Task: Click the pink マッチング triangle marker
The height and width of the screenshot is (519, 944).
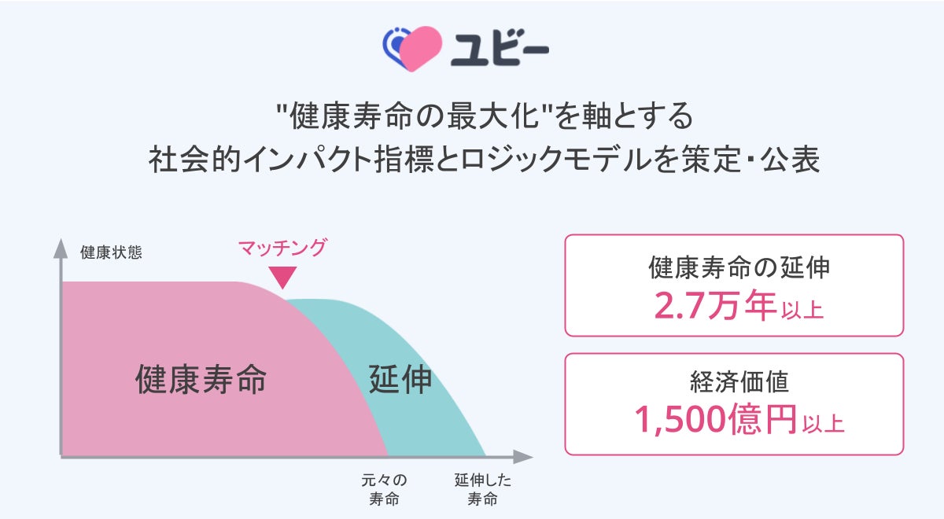Action: tap(282, 277)
